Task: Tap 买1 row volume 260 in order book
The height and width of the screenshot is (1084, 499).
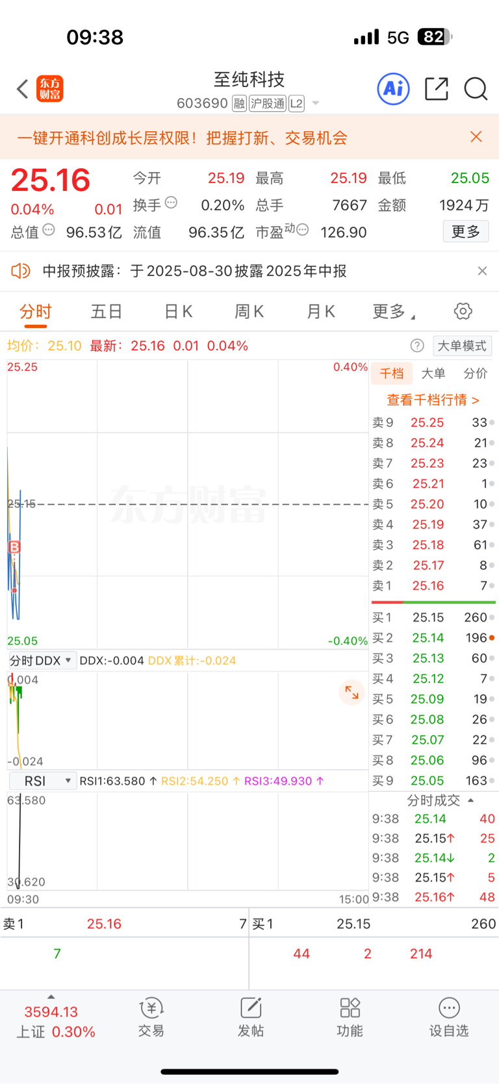Action: pos(476,618)
